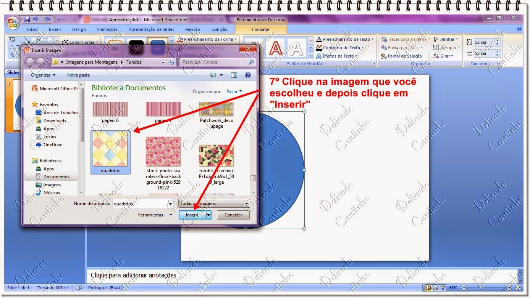530x298 pixels.
Task: Click the refresh icon beside the address bar
Action: (x=171, y=62)
